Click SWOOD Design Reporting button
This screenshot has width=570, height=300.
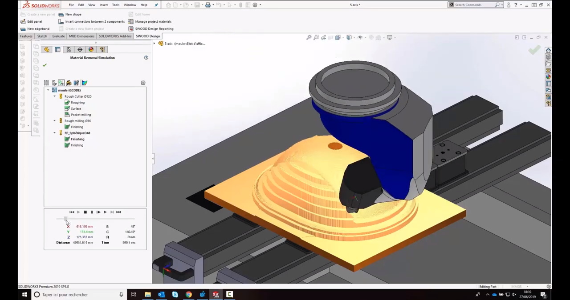pyautogui.click(x=154, y=29)
